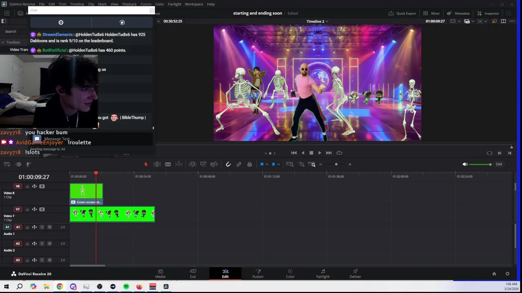Open the Fairlight menu in menu bar
Viewport: 522px width, 293px height.
pos(174,4)
